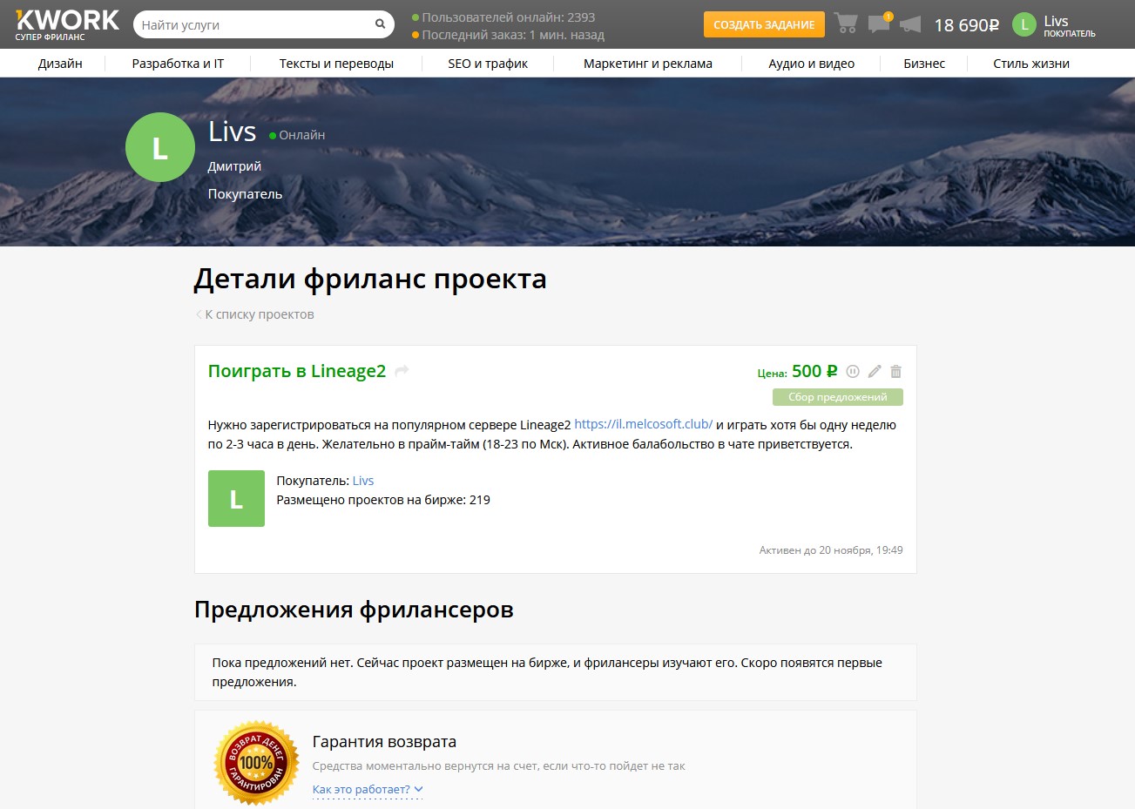Open the Бизнес category
The height and width of the screenshot is (809, 1135).
tap(924, 64)
